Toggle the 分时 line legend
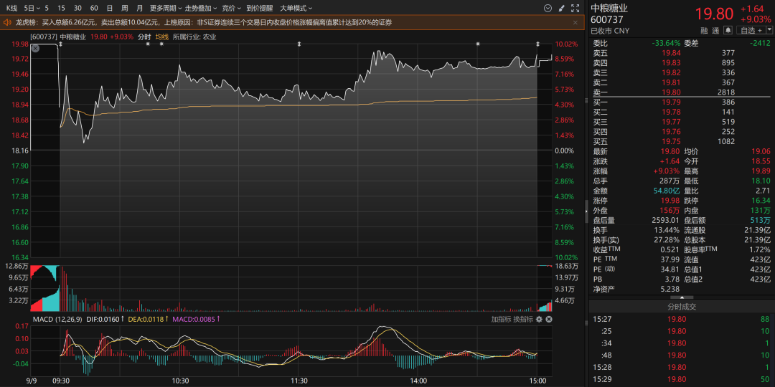775x387 pixels. (144, 37)
